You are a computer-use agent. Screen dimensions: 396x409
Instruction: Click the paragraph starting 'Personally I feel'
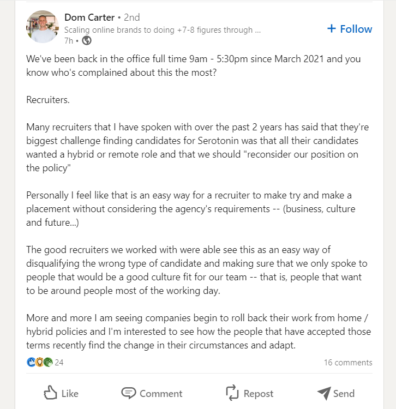(191, 209)
